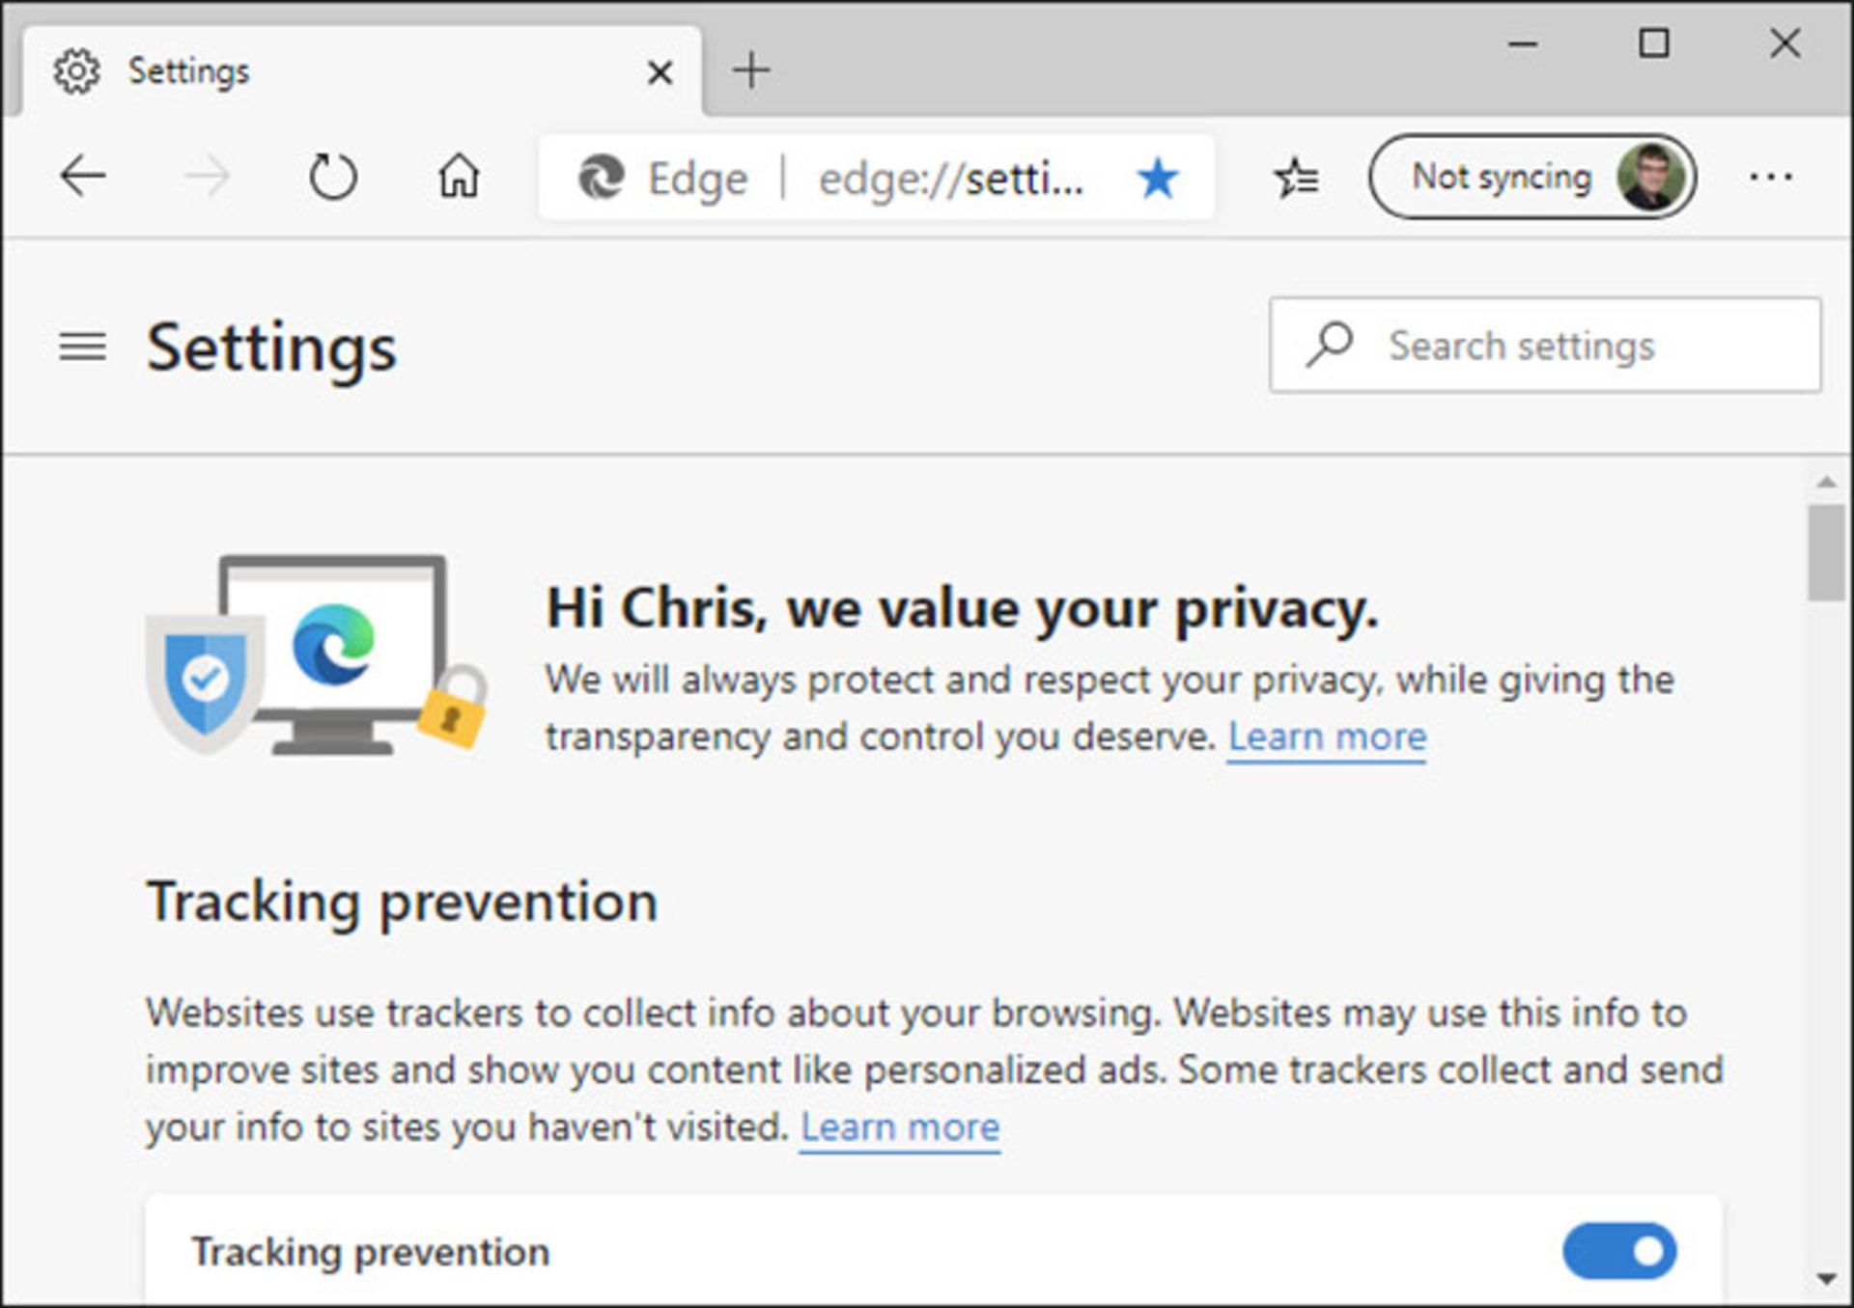Viewport: 1854px width, 1308px height.
Task: Click the vertical scrollbar thumb
Action: pyautogui.click(x=1825, y=552)
